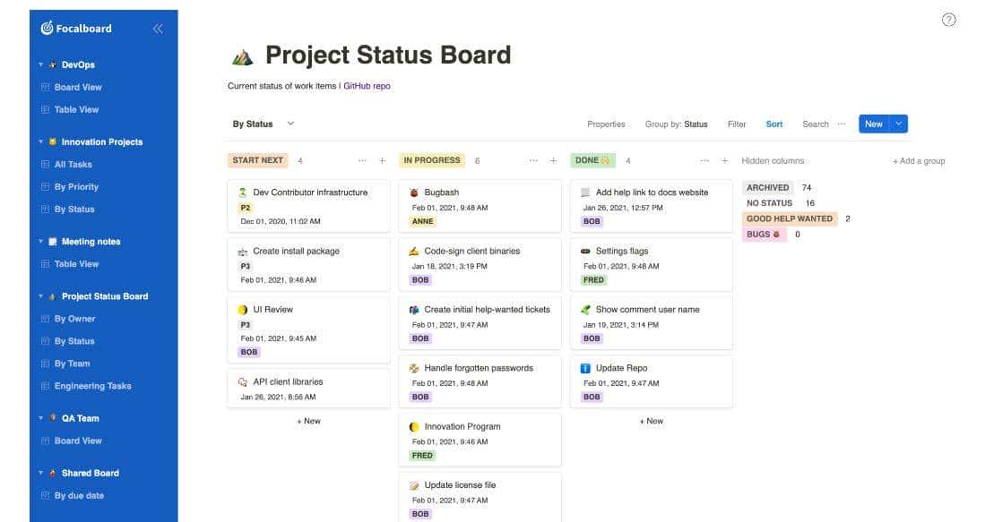Click Add a group button

pos(919,161)
